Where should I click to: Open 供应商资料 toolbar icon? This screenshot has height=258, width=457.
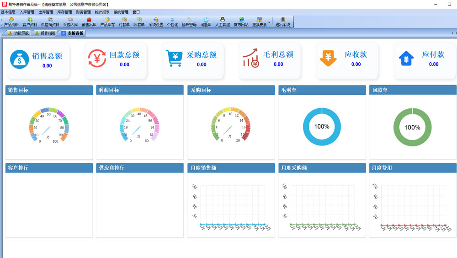50,22
